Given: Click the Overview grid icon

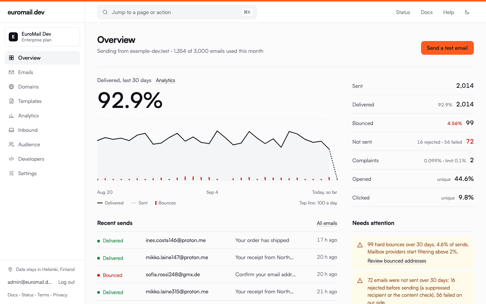Looking at the screenshot, I should click(11, 58).
